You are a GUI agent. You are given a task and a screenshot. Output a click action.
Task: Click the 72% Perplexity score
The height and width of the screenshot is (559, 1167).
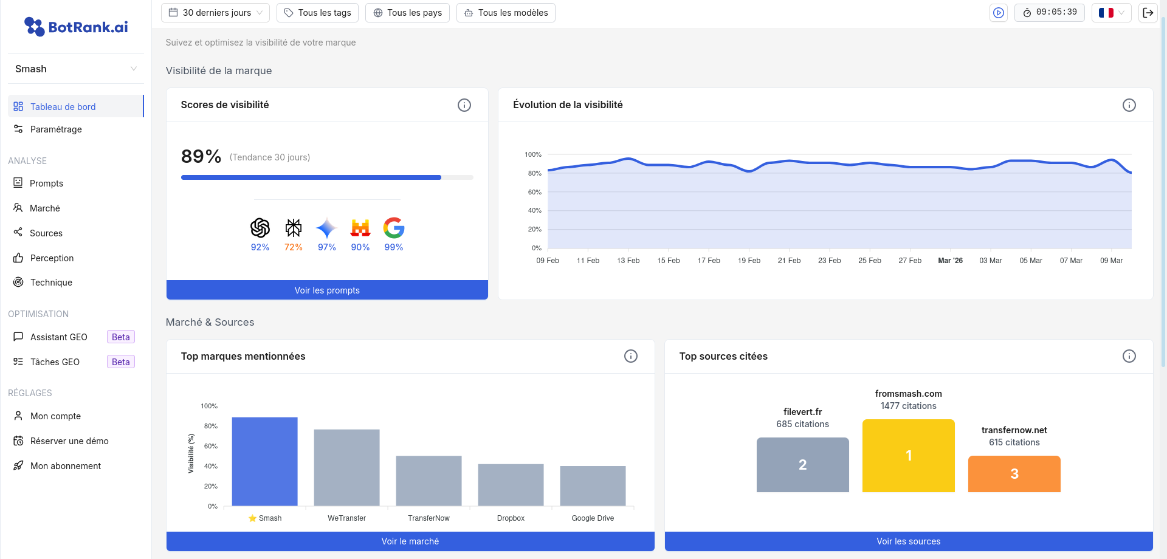point(294,247)
